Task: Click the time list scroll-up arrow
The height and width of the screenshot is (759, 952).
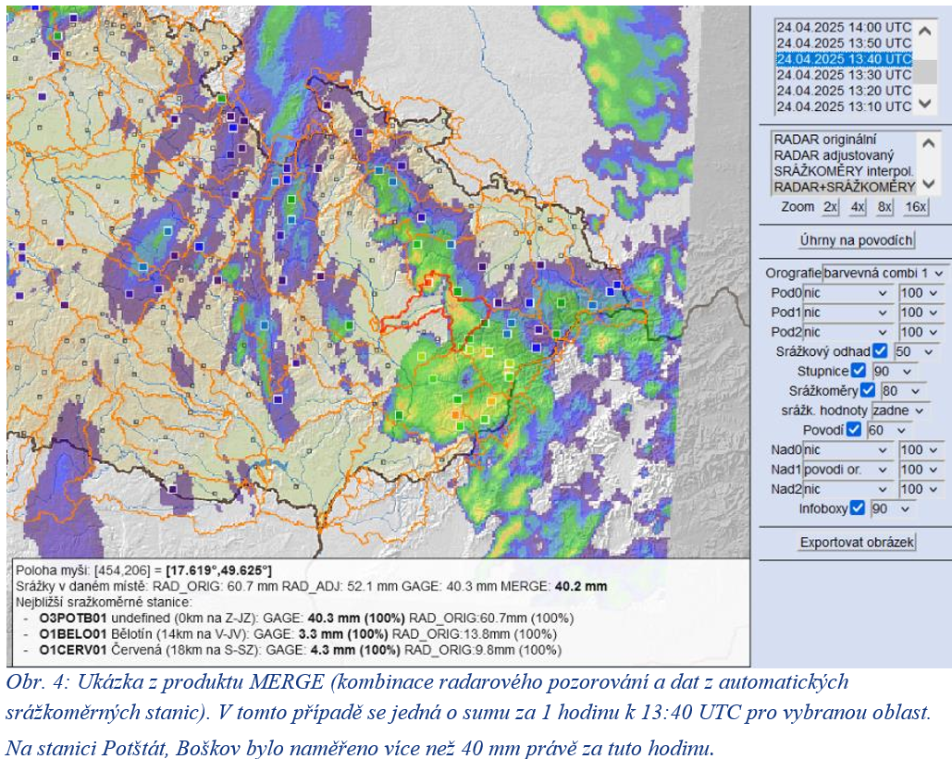Action: tap(924, 31)
